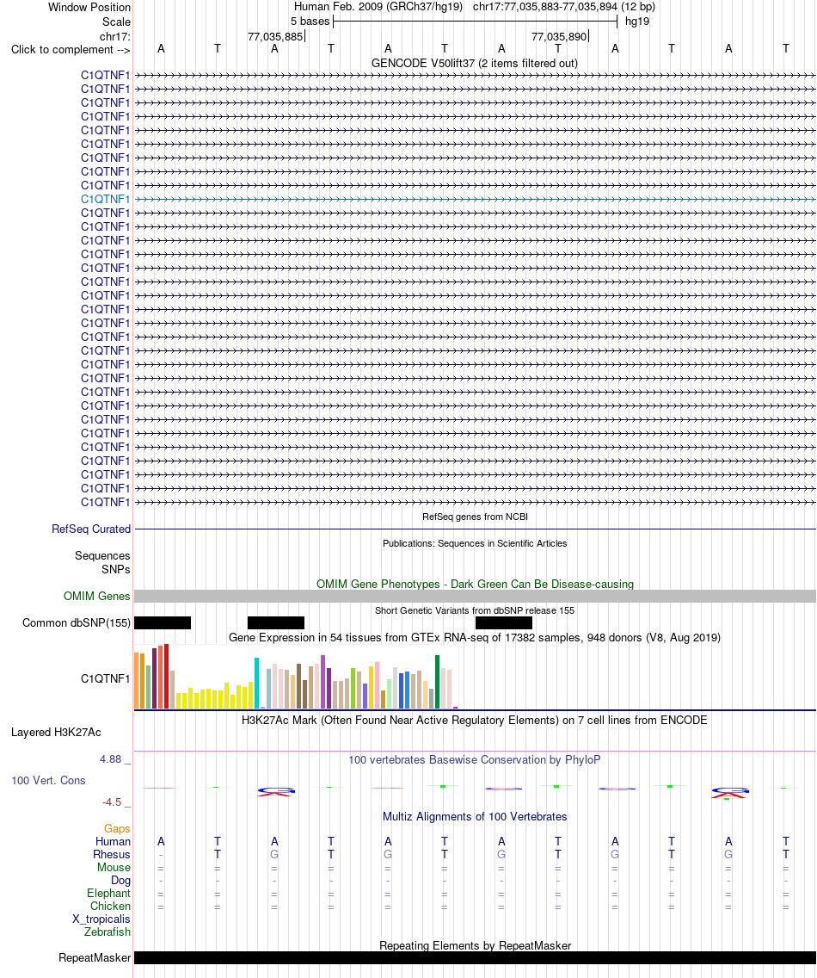Click the SNPs track label
The width and height of the screenshot is (817, 978).
(116, 569)
